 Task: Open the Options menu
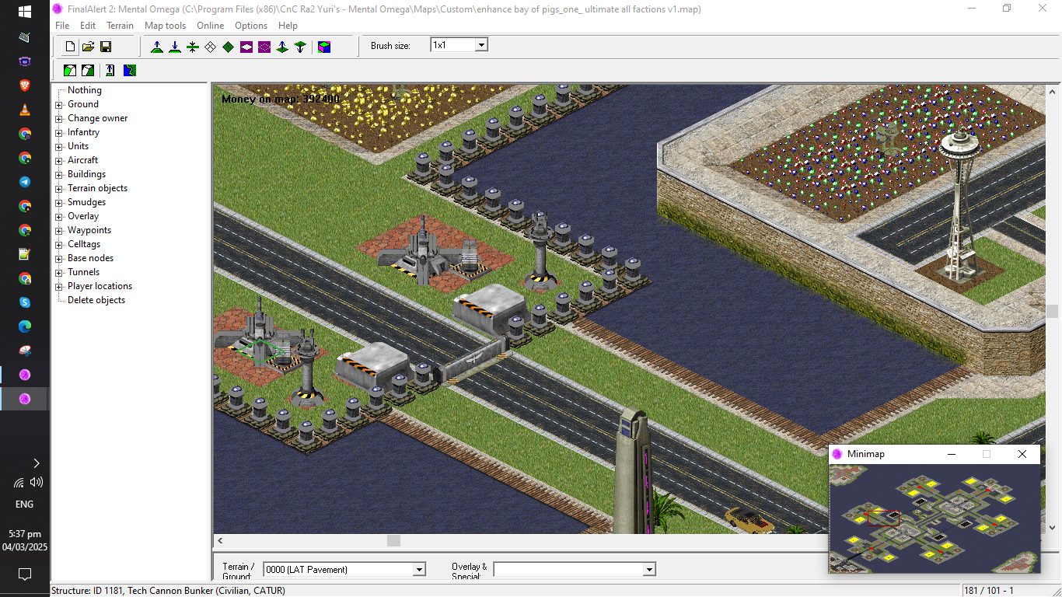point(251,26)
